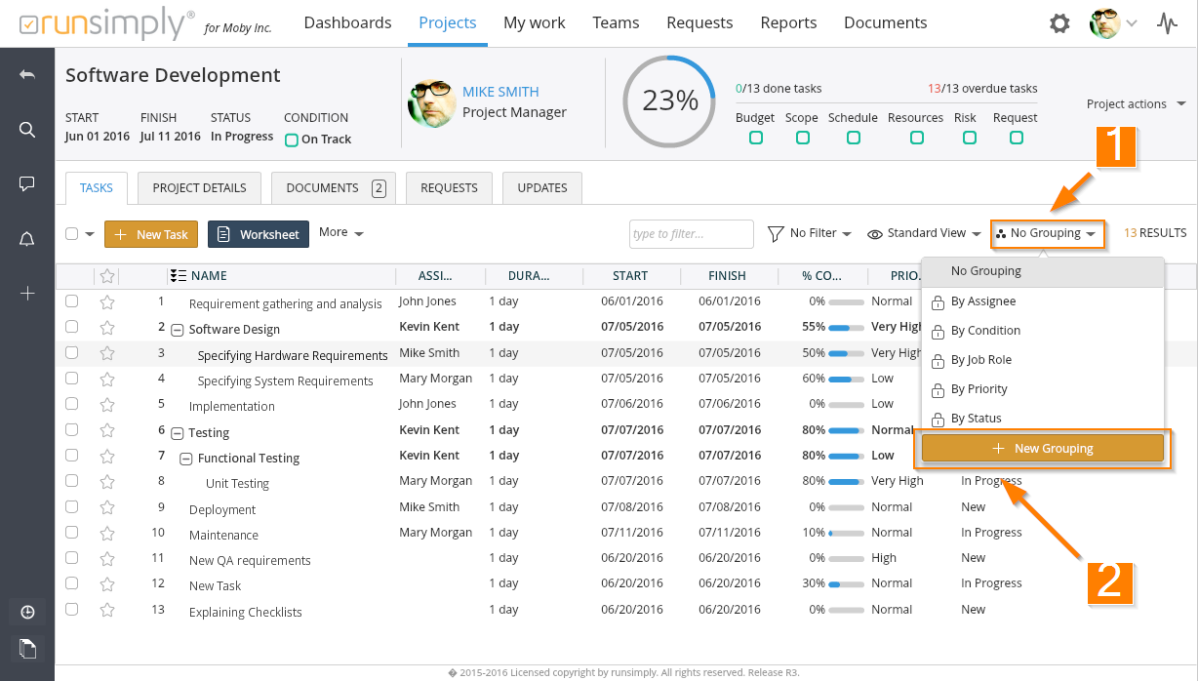This screenshot has height=681, width=1198.
Task: Open search from the sidebar magnifier icon
Action: (x=27, y=130)
